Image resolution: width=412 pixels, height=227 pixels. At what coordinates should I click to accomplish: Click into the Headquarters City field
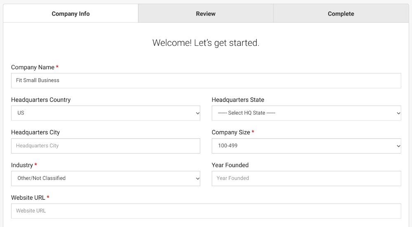105,146
